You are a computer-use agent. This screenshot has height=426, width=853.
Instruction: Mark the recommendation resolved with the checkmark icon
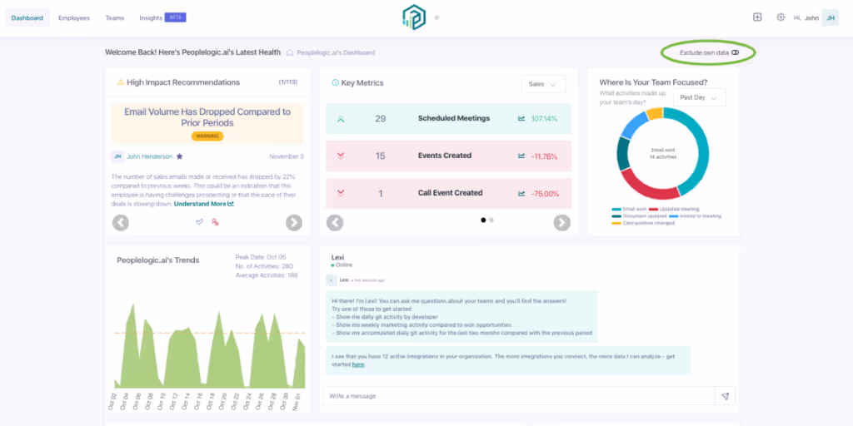[x=199, y=221]
